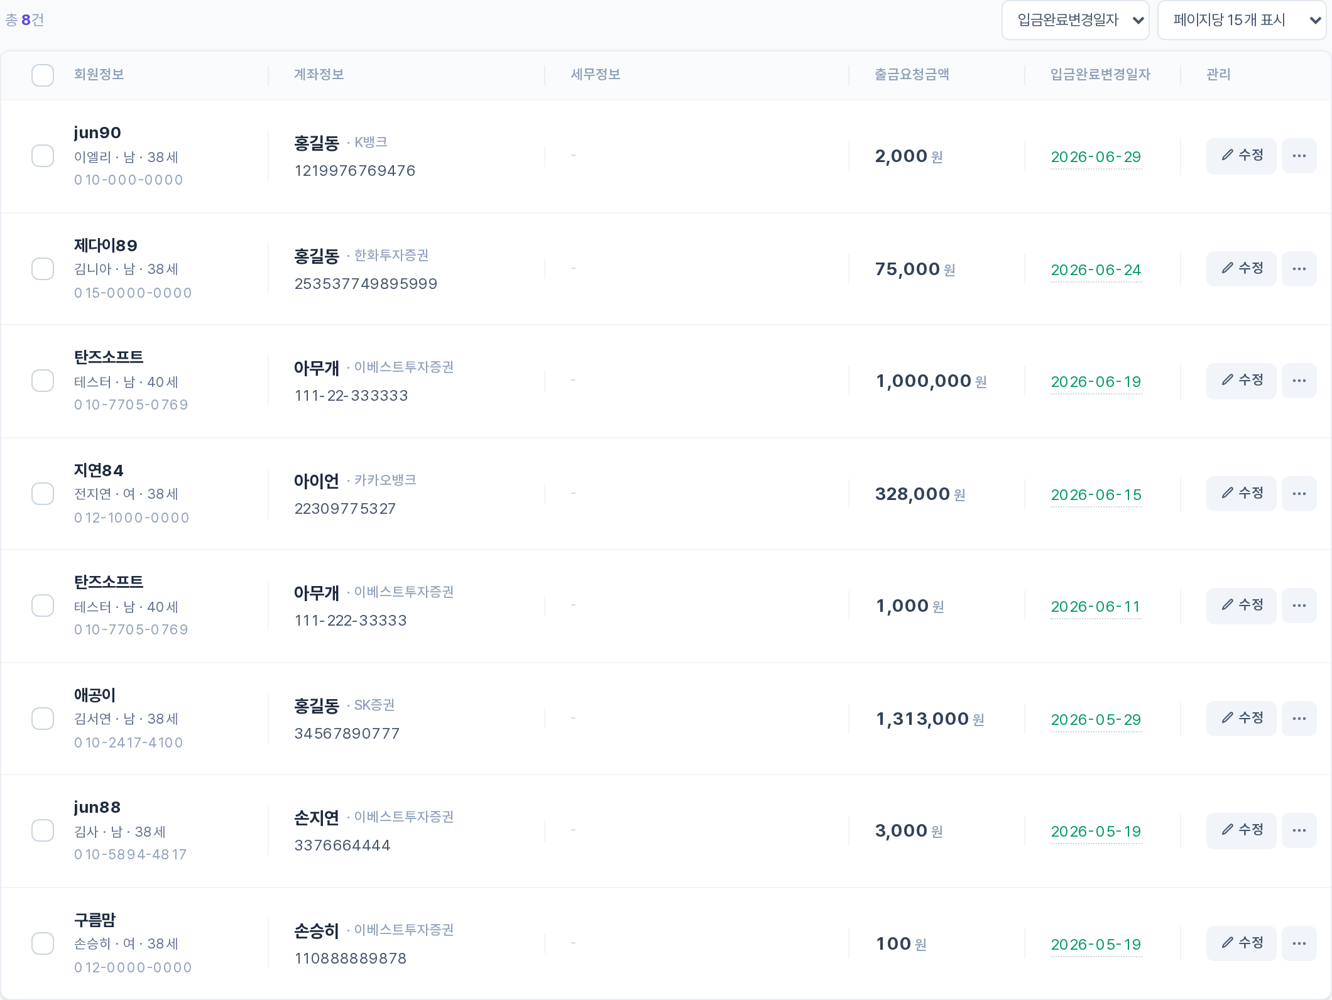Viewport: 1332px width, 1000px height.
Task: Select the 지연84 row checkbox
Action: point(43,494)
